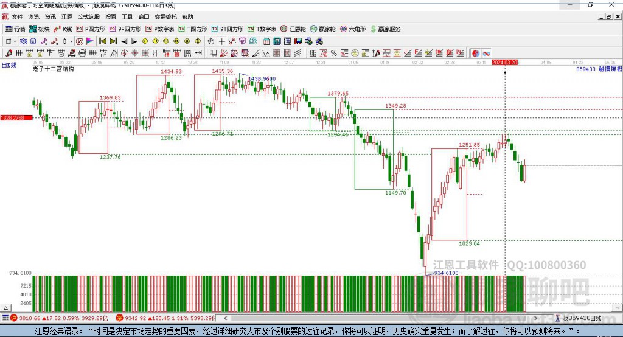Step chart forward with black right triangle
The height and width of the screenshot is (337, 623).
[x=134, y=41]
